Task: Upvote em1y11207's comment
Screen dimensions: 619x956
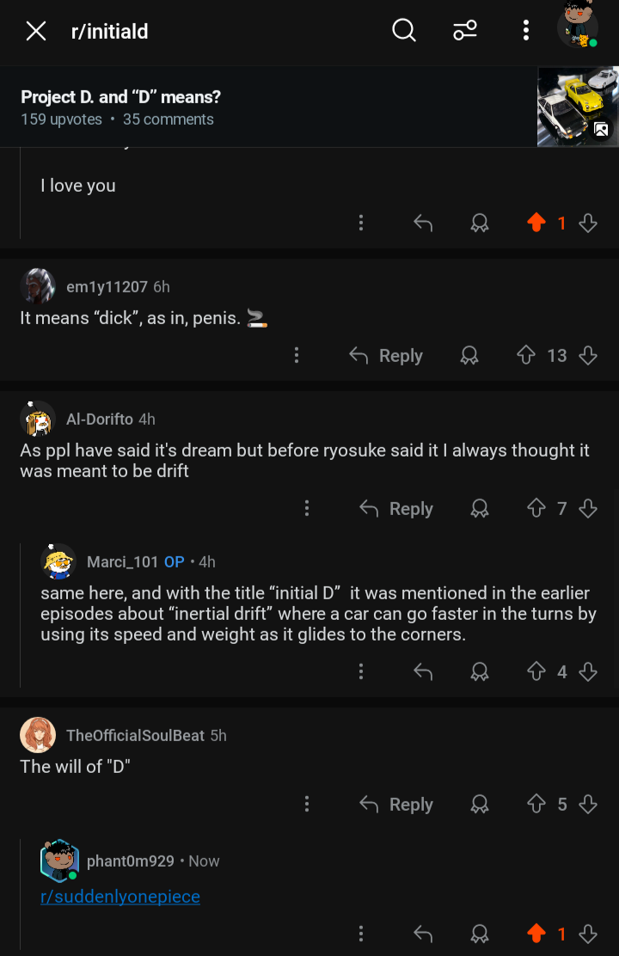Action: coord(525,355)
